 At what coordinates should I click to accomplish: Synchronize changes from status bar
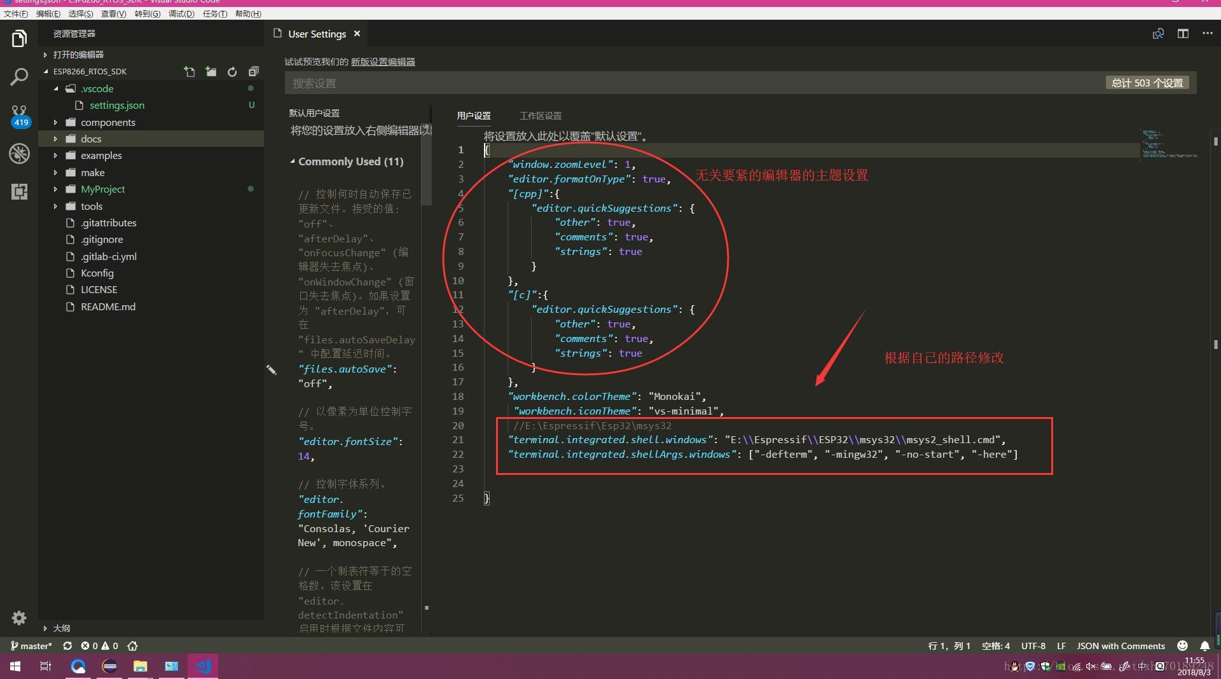tap(67, 645)
